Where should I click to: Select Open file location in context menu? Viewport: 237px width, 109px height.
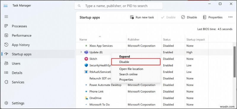tap(131, 69)
